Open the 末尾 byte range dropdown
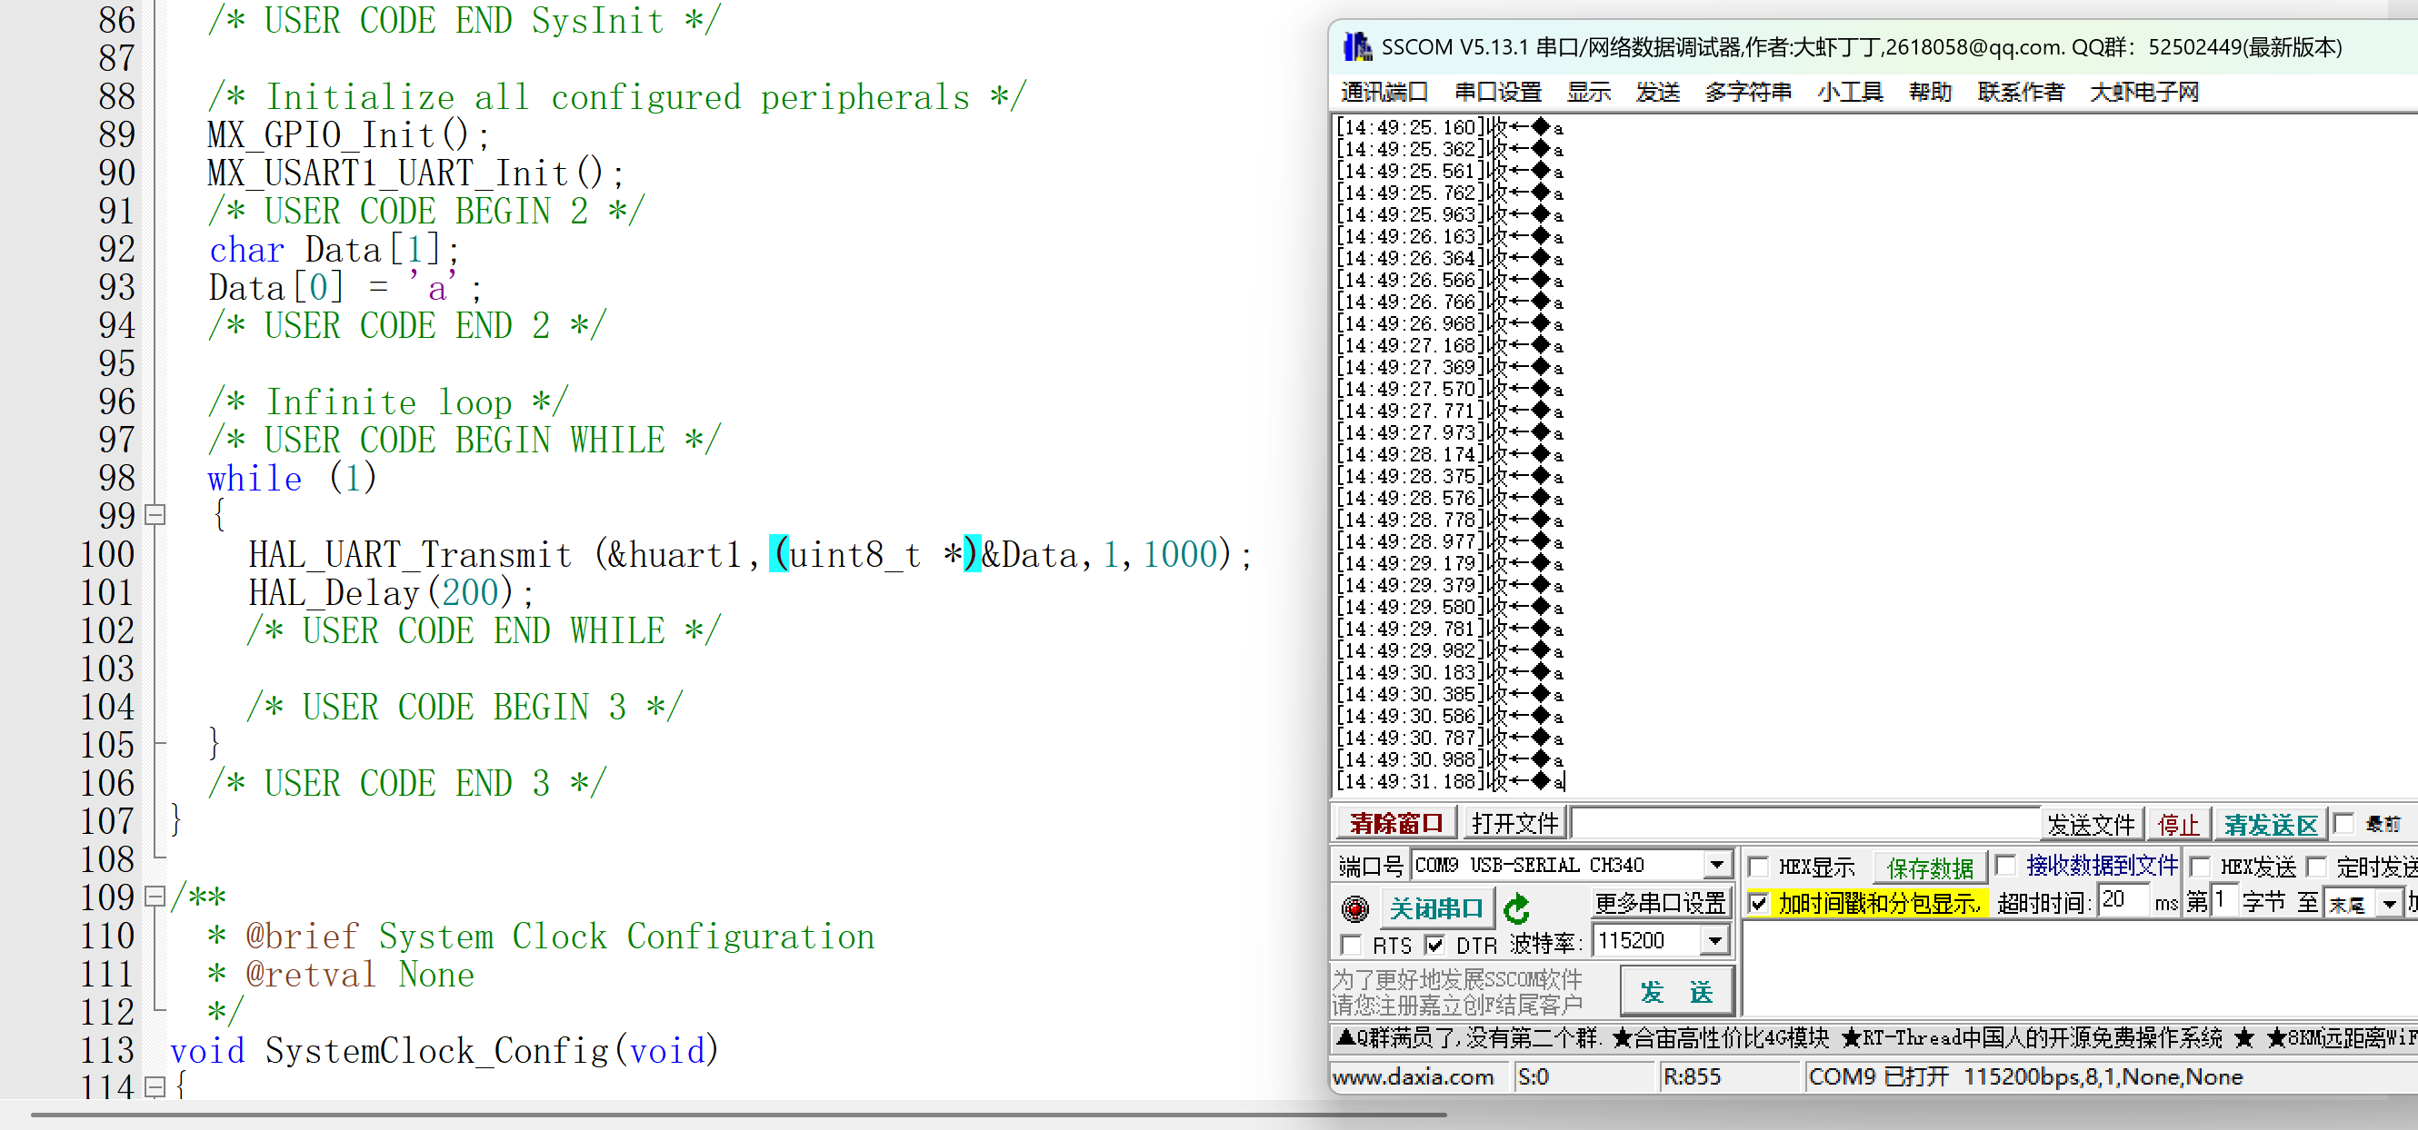Image resolution: width=2418 pixels, height=1130 pixels. coord(2389,904)
